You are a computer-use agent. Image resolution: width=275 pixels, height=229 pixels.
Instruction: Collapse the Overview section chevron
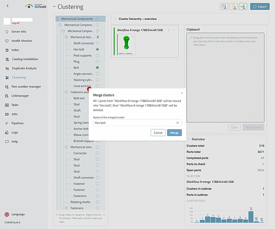coord(188,139)
